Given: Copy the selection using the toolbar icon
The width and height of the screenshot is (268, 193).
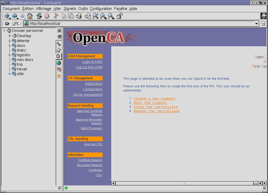Looking at the screenshot, I should click(63, 16).
